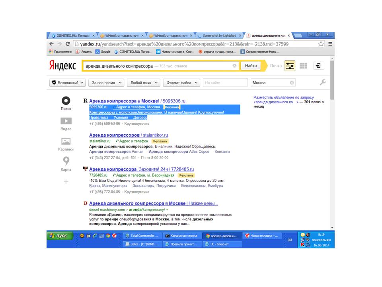This screenshot has height=287, width=382.
Task: Open the Google bookmark
Action: [103, 51]
